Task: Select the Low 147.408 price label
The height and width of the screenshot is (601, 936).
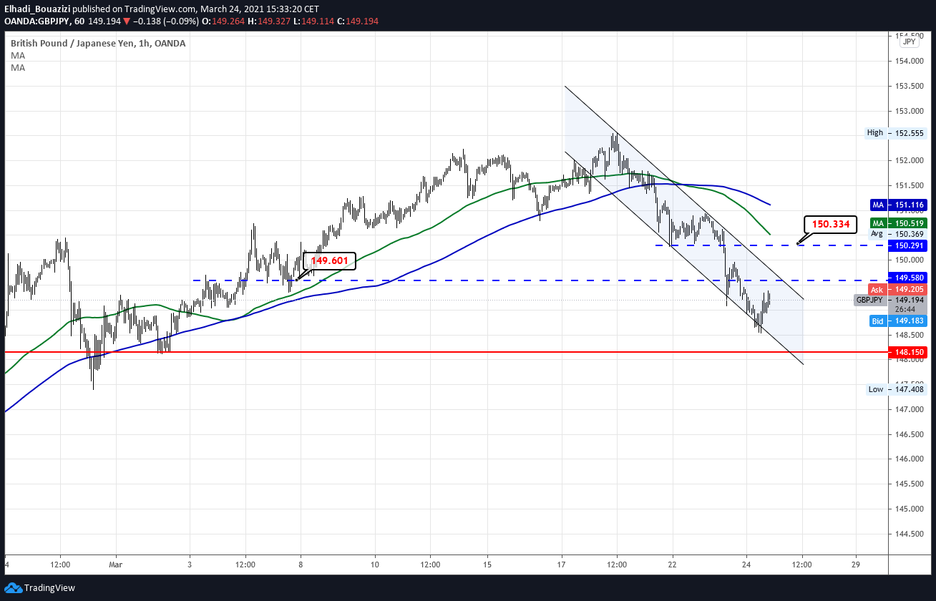Action: coord(895,389)
